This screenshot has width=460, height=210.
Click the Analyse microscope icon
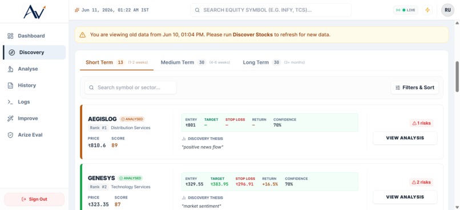tap(11, 69)
